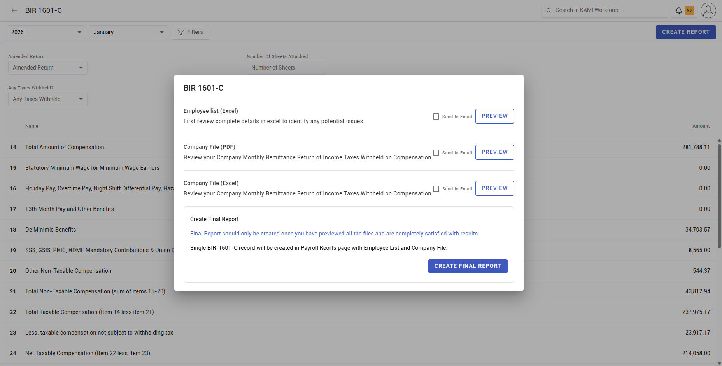The image size is (722, 366).
Task: Open the January month dropdown
Action: [129, 32]
